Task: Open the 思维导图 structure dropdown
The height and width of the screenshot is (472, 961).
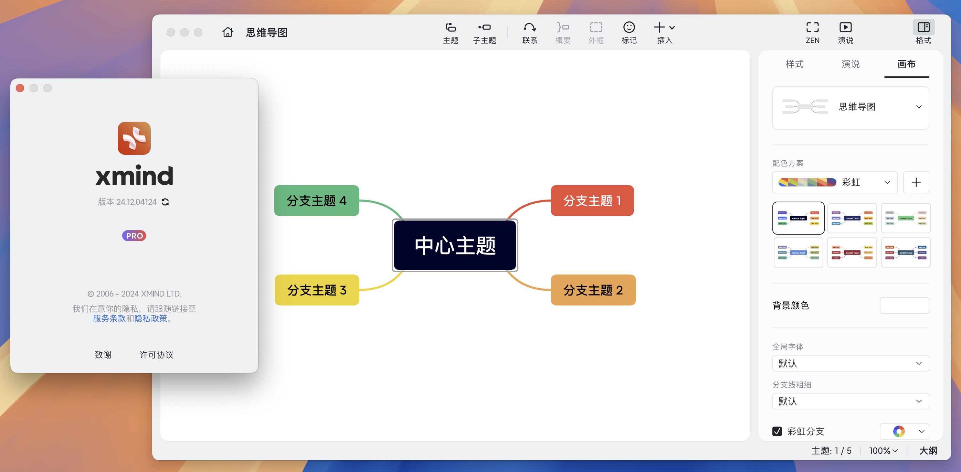Action: (x=850, y=107)
